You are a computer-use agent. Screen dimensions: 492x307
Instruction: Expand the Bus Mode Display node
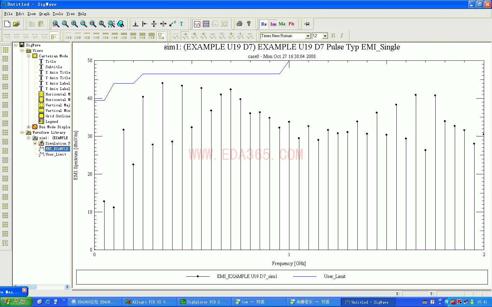[29, 127]
